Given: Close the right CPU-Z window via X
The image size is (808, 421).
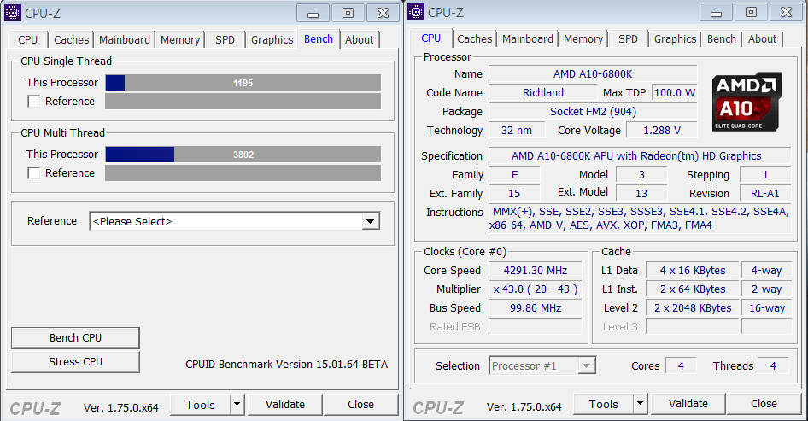Looking at the screenshot, I should [x=783, y=13].
